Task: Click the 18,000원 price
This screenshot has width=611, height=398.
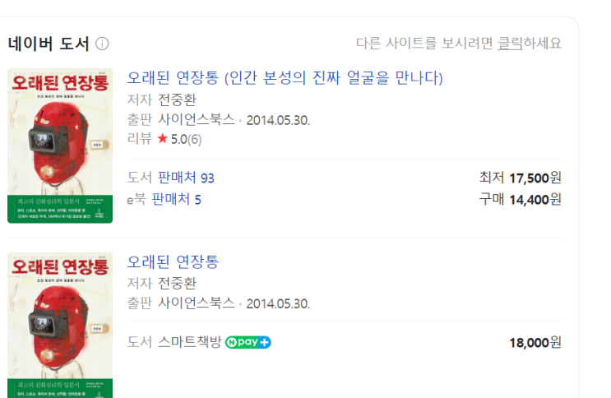Action: [535, 342]
